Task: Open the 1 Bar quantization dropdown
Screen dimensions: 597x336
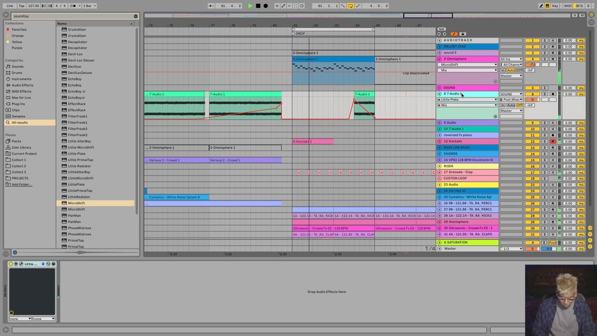Action: click(90, 6)
